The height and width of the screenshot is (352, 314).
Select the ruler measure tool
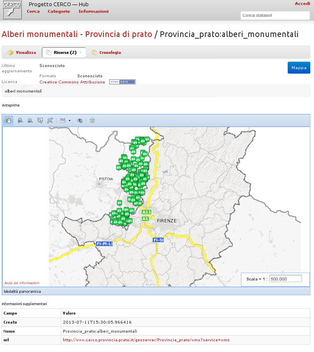pos(63,120)
